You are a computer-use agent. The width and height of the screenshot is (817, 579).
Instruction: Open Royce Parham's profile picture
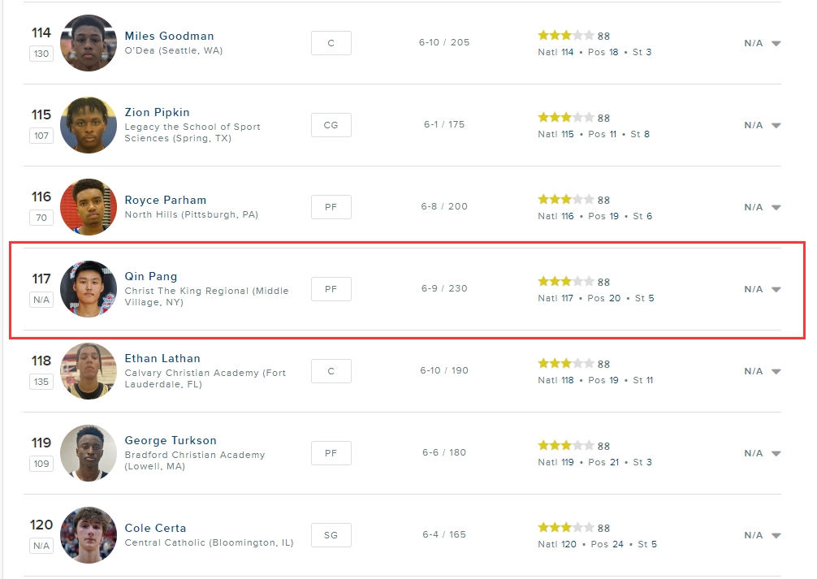89,207
